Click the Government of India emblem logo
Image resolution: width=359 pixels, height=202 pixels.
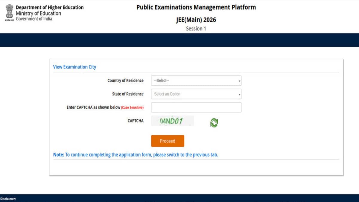click(x=9, y=12)
